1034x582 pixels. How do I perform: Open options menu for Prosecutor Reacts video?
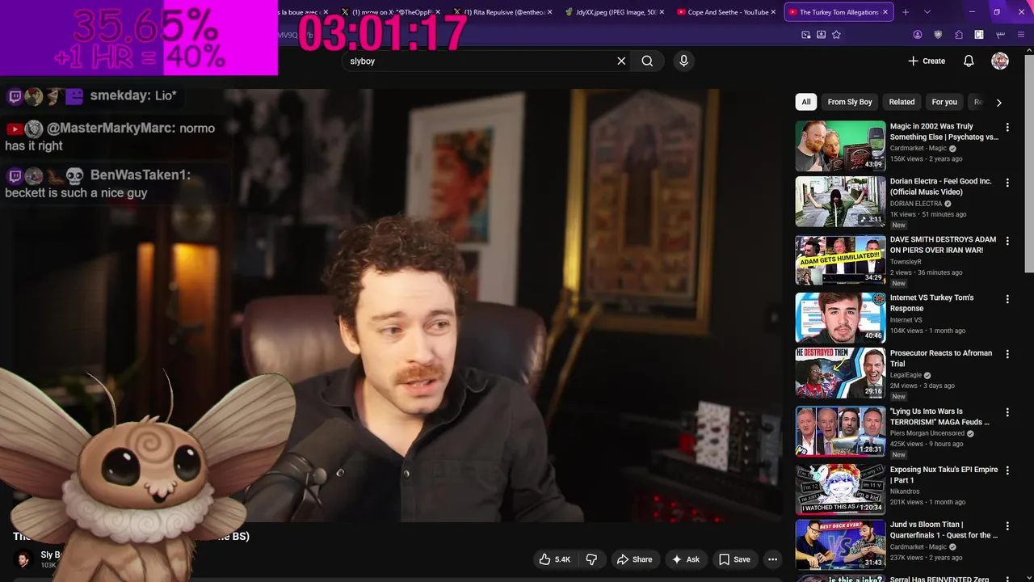point(1007,354)
